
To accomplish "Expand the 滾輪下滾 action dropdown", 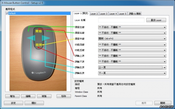I will click(132, 62).
